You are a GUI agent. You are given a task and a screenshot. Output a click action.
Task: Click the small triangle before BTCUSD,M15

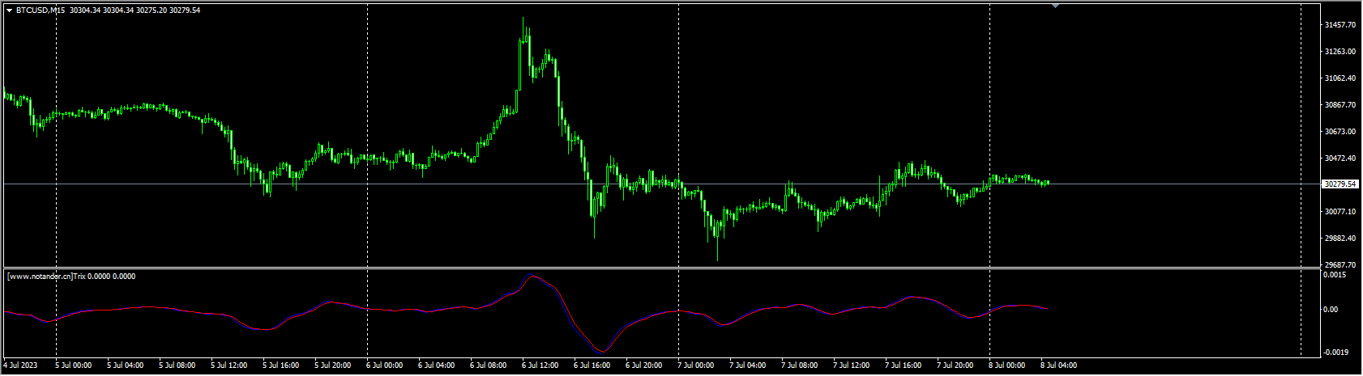[x=9, y=11]
